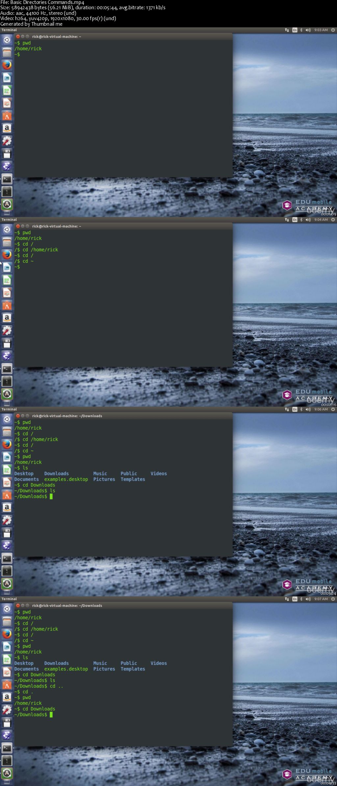Open the 9:03 AM clock menu
337x786 pixels.
321,30
